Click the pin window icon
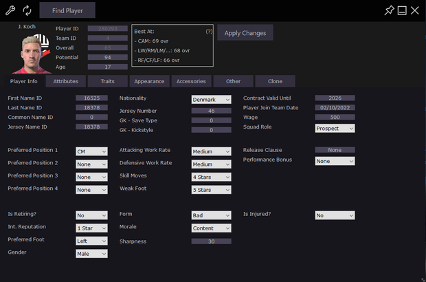 coord(390,10)
